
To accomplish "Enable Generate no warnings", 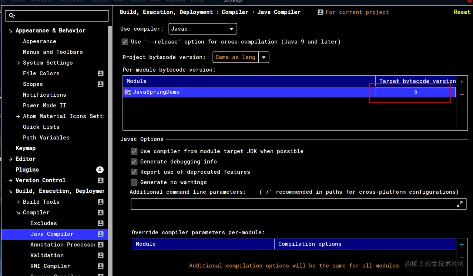I will coord(134,182).
